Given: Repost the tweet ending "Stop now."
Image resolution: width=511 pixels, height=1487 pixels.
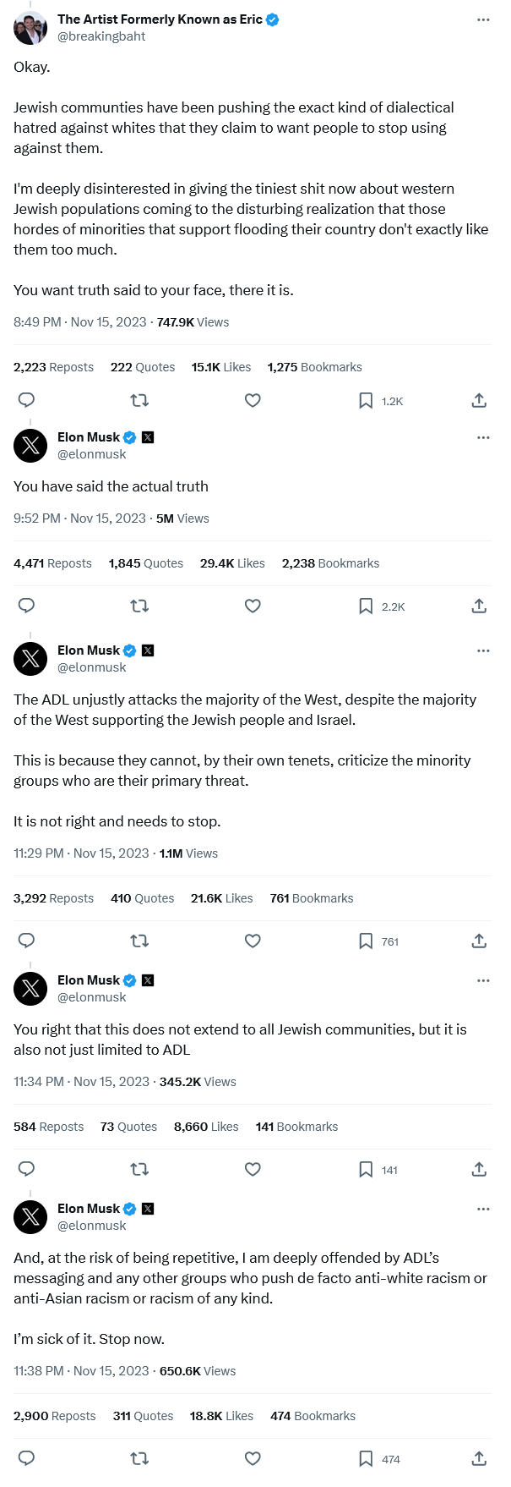Looking at the screenshot, I should point(139,1458).
